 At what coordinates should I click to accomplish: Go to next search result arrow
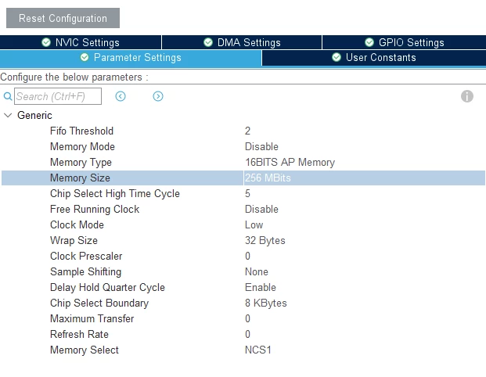[158, 96]
